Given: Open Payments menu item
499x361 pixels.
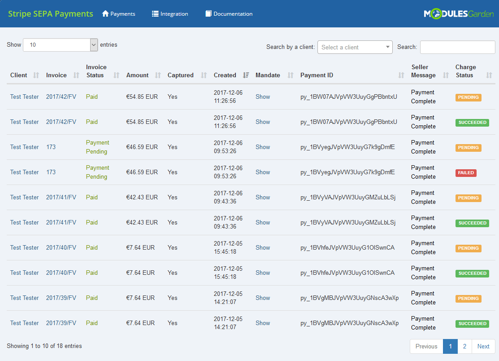Looking at the screenshot, I should coord(119,14).
